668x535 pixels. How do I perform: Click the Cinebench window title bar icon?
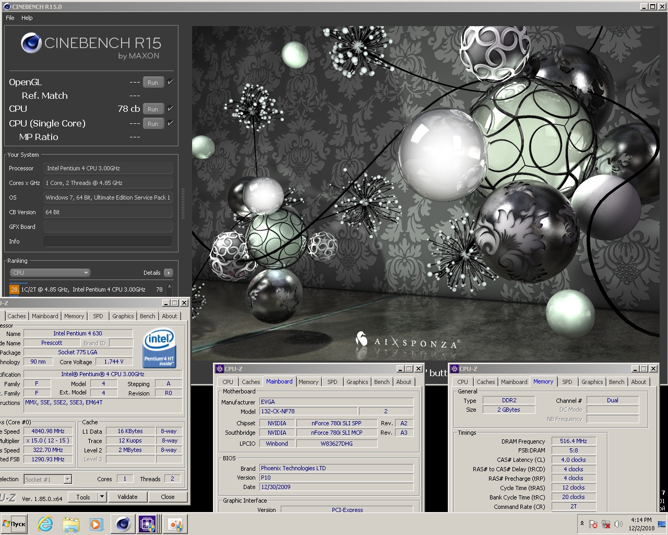(x=7, y=6)
